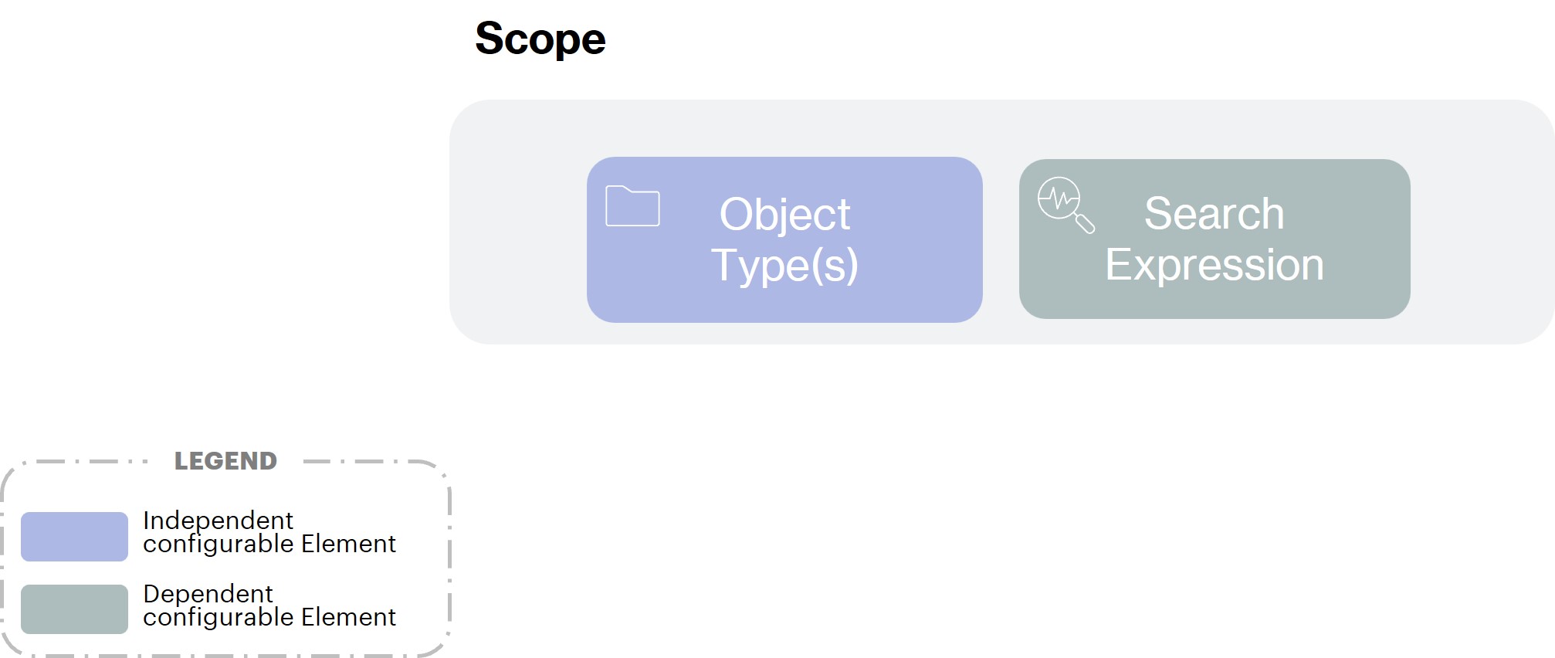Click the "Type(s)" text in the purple box
The height and width of the screenshot is (658, 1555).
click(784, 265)
